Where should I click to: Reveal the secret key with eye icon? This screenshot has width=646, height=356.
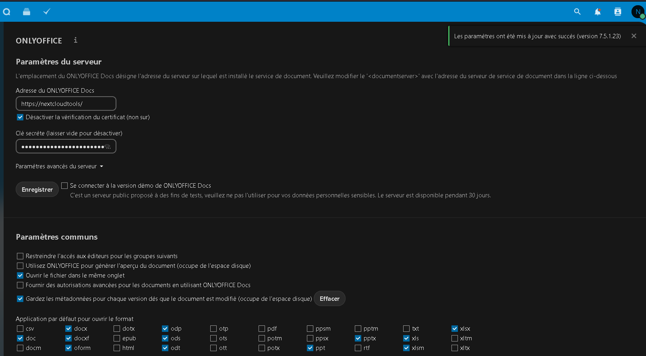[x=108, y=147]
